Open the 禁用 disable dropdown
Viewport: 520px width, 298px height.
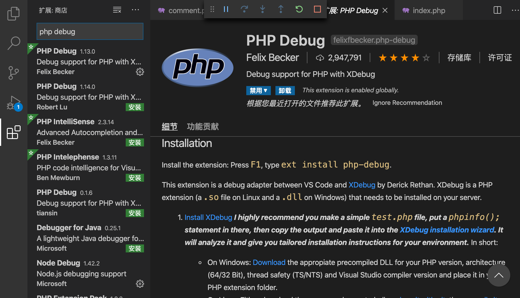258,91
